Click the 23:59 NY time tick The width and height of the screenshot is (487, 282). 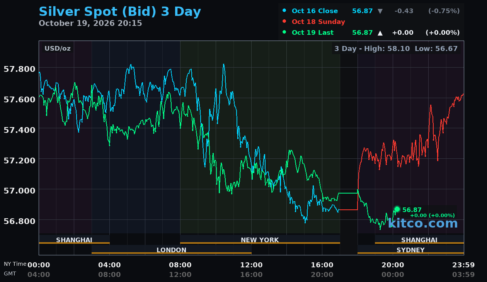click(x=463, y=265)
